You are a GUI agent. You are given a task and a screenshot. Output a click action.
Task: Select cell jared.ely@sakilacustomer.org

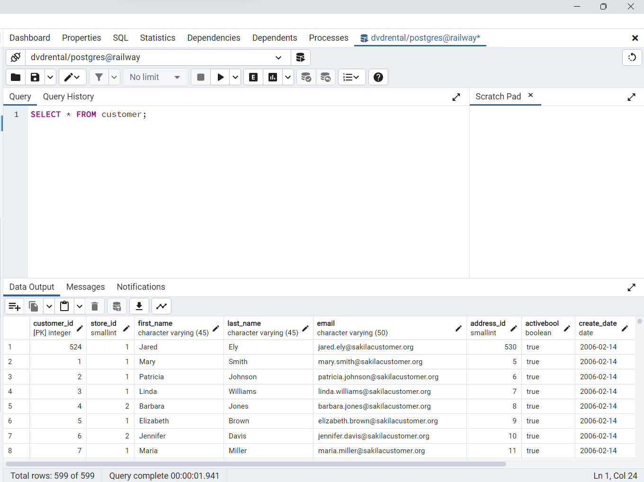(x=390, y=347)
